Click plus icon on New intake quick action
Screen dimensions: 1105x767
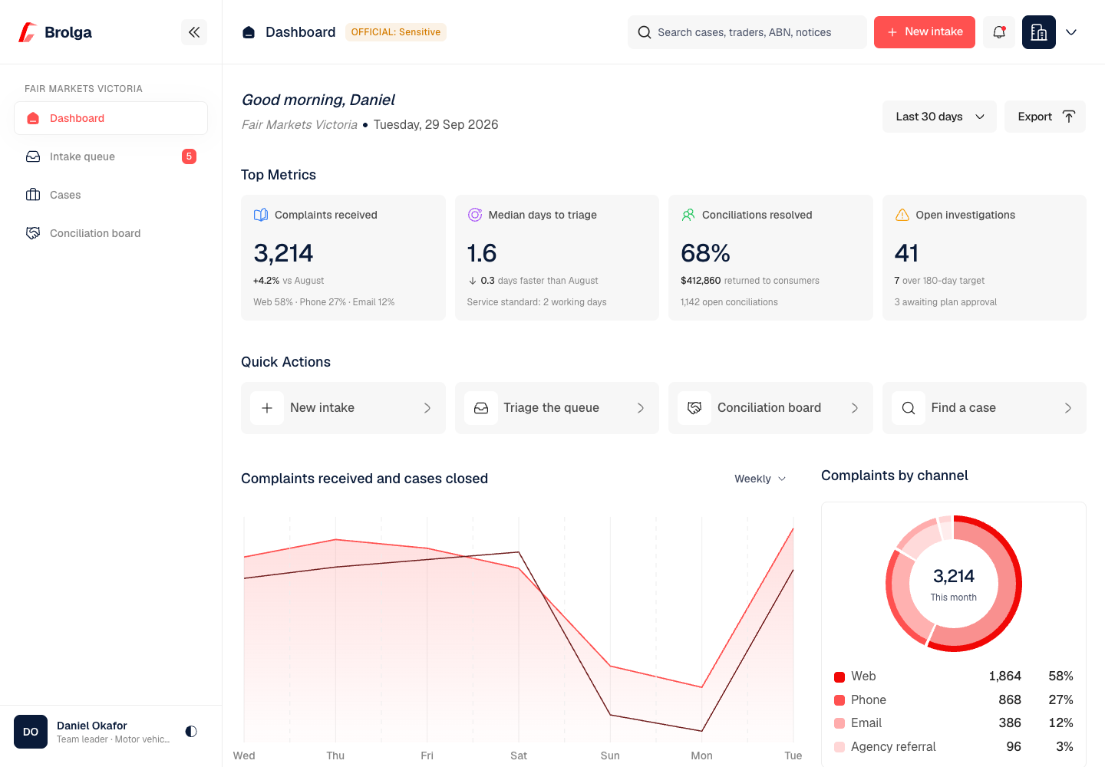[267, 408]
